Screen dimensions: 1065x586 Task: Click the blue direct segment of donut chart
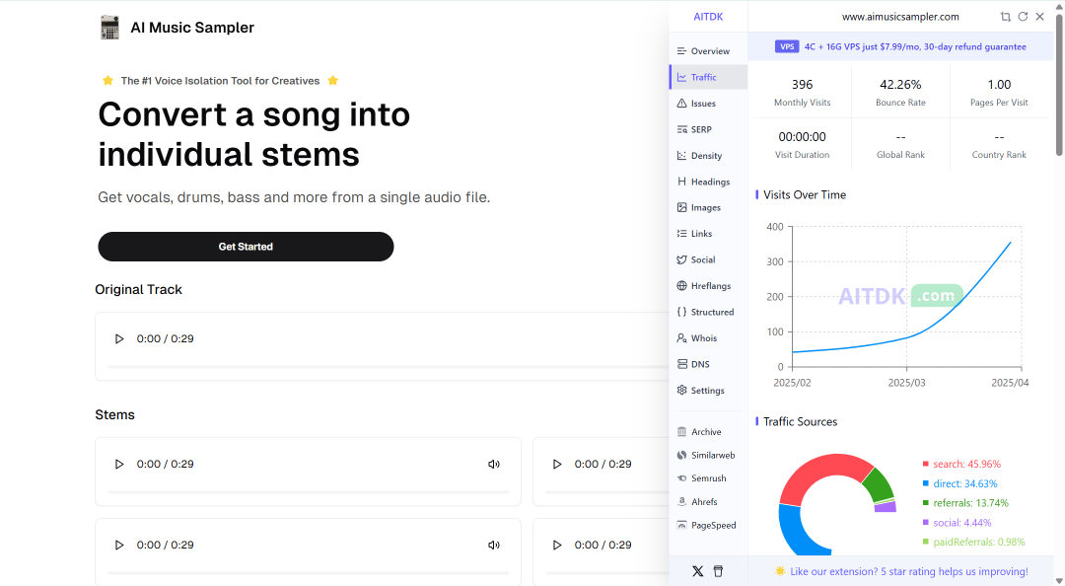(795, 534)
